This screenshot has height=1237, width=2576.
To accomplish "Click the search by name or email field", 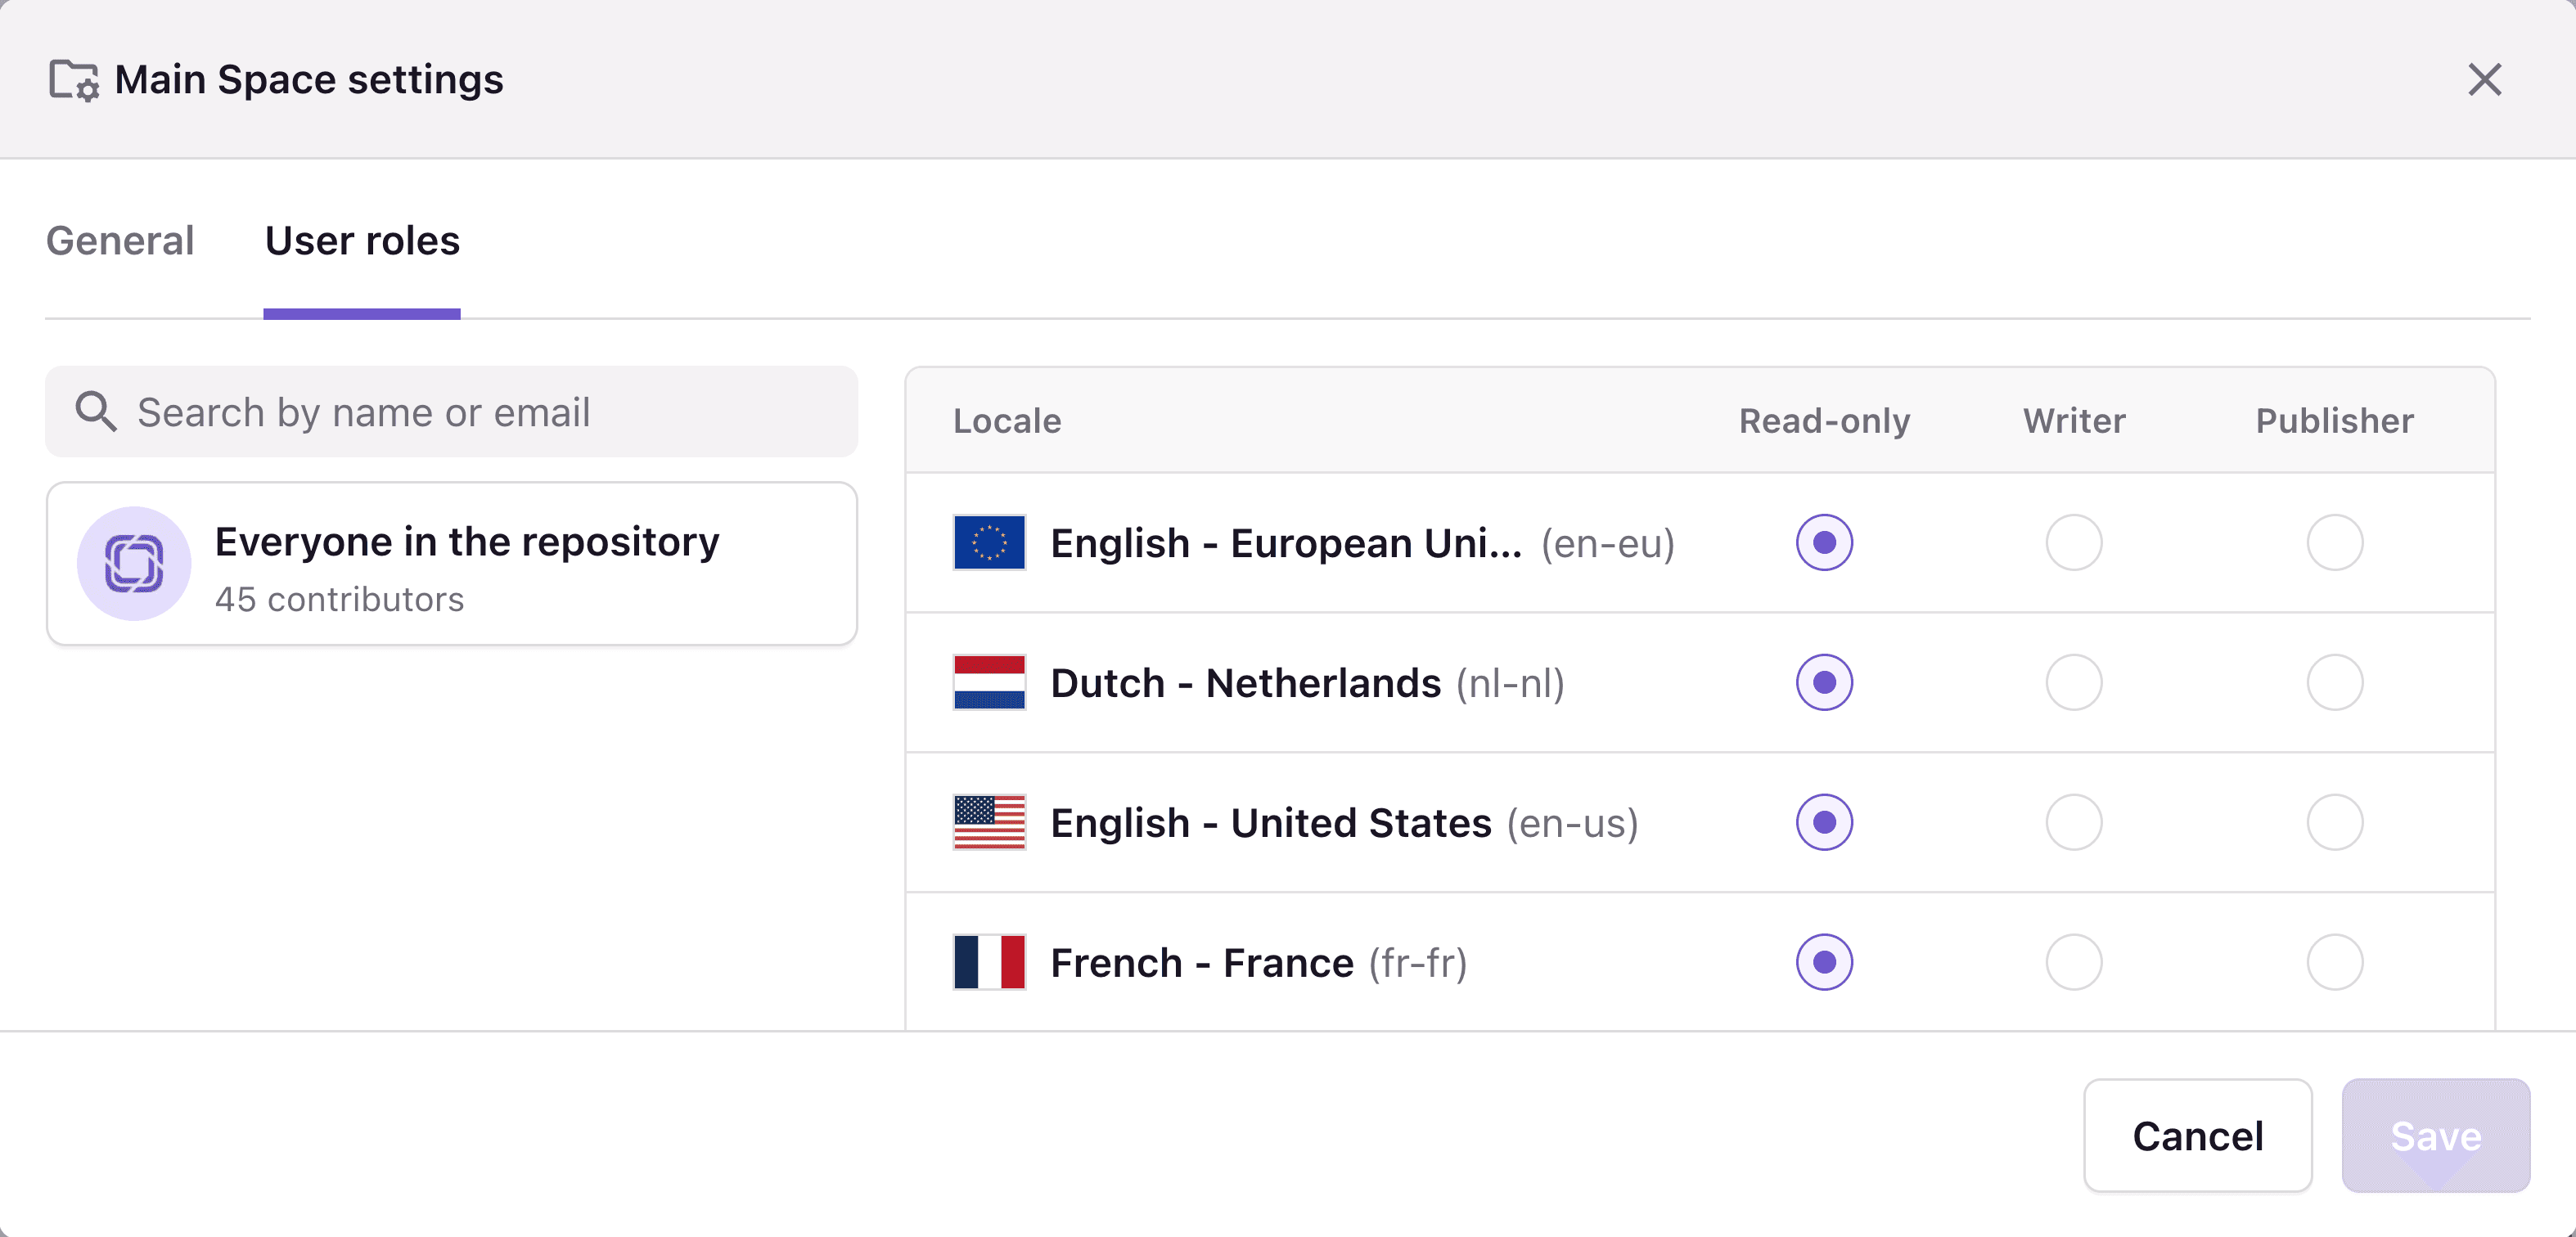I will [x=450, y=411].
